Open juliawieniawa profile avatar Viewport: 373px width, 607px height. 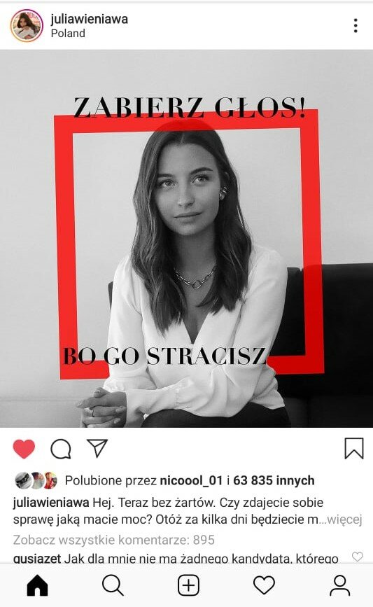pos(27,25)
